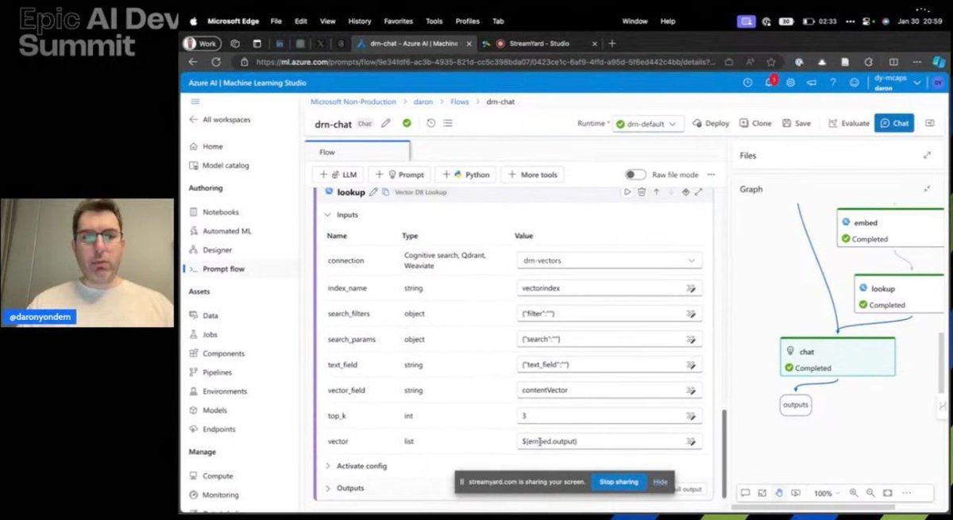Click the top_k value field

coord(609,415)
